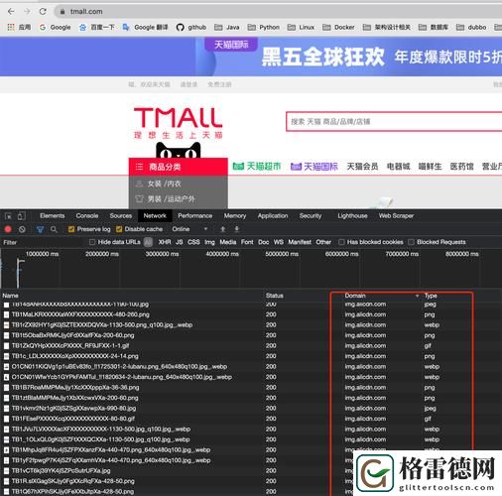Enable Blocked Requests checkbox
The height and width of the screenshot is (496, 502).
(411, 242)
